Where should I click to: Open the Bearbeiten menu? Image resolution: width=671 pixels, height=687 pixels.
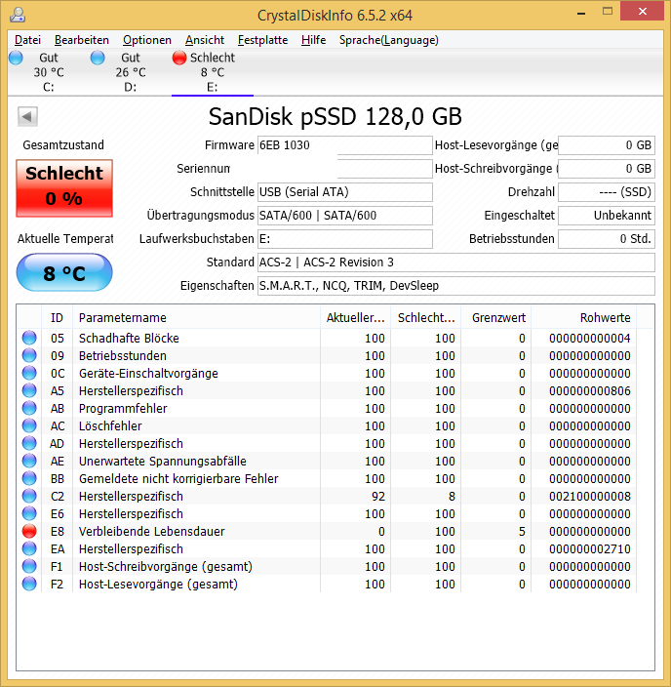(82, 40)
